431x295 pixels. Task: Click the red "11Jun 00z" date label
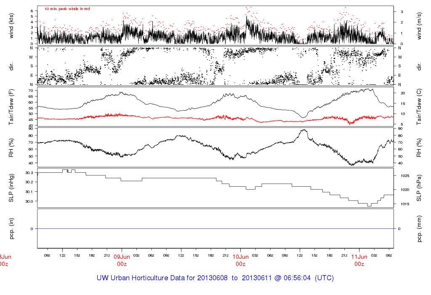pos(359,260)
